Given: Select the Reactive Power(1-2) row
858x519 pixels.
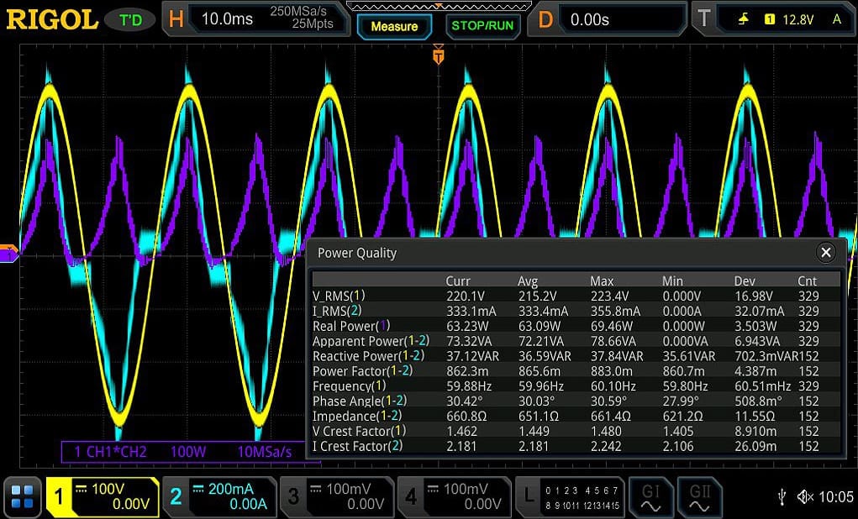Looking at the screenshot, I should coord(576,356).
